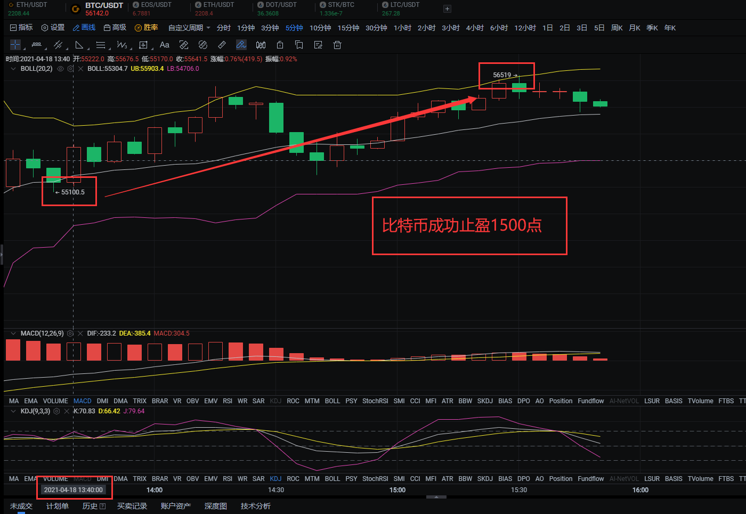746x514 pixels.
Task: Open the 账户资产 account assets tab
Action: [176, 506]
